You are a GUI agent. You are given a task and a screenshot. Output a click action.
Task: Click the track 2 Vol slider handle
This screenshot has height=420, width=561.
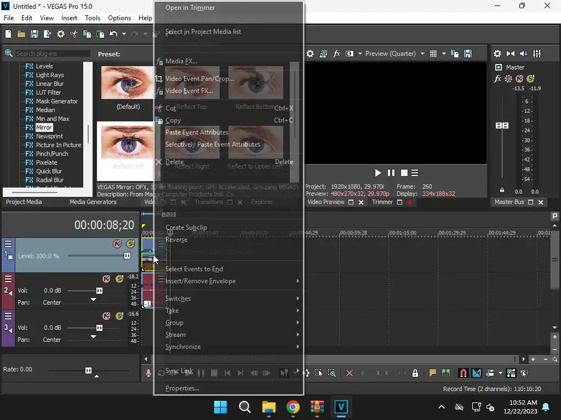coord(100,291)
